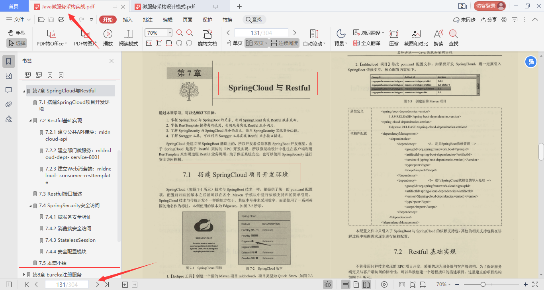Go to next page in status bar
The height and width of the screenshot is (290, 544).
pyautogui.click(x=97, y=284)
